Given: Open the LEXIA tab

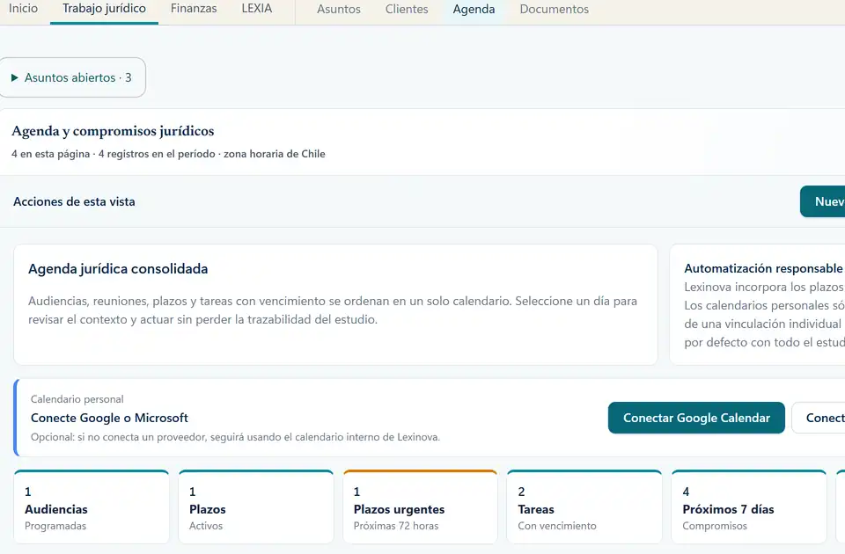Looking at the screenshot, I should 256,9.
